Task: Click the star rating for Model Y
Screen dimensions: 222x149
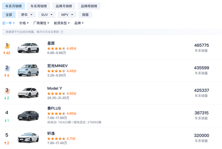Action: point(56,93)
